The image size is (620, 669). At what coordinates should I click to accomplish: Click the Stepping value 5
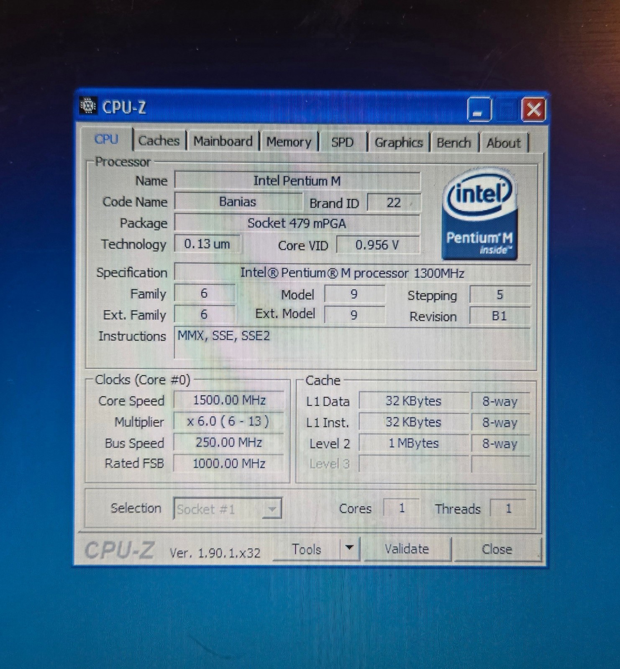[x=500, y=295]
